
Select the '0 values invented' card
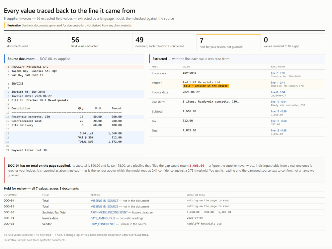click(292, 42)
